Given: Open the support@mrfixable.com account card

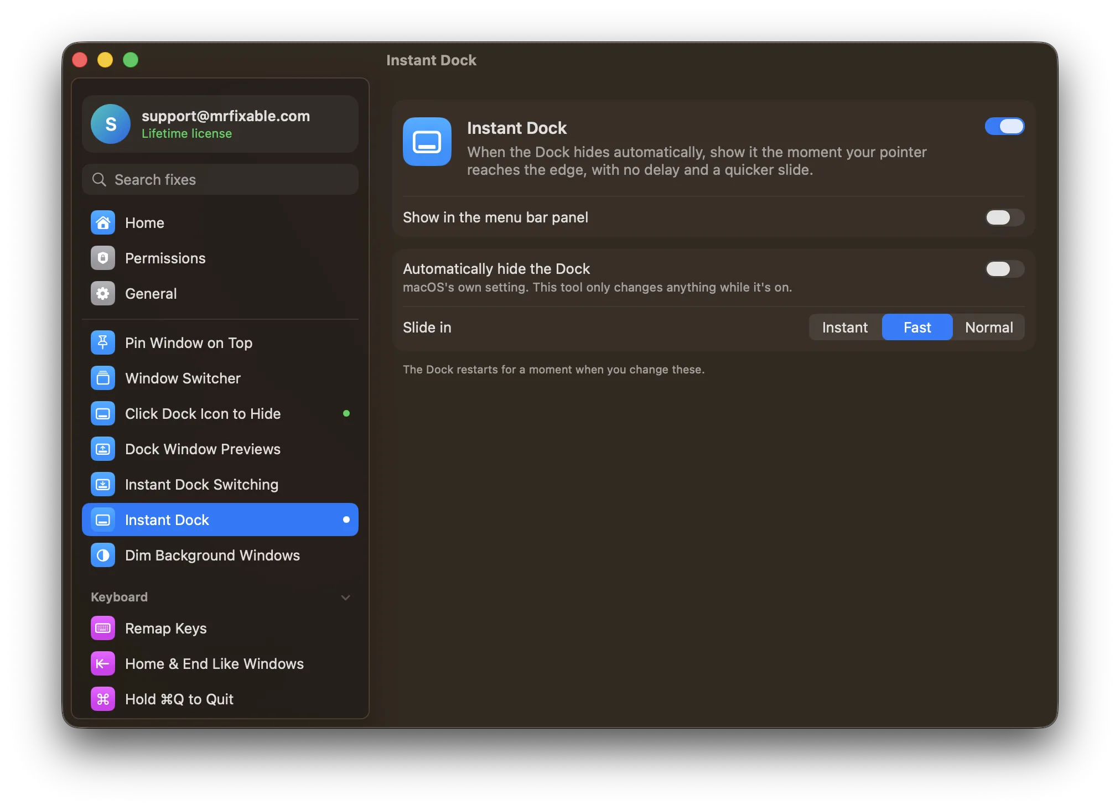Looking at the screenshot, I should (x=220, y=124).
